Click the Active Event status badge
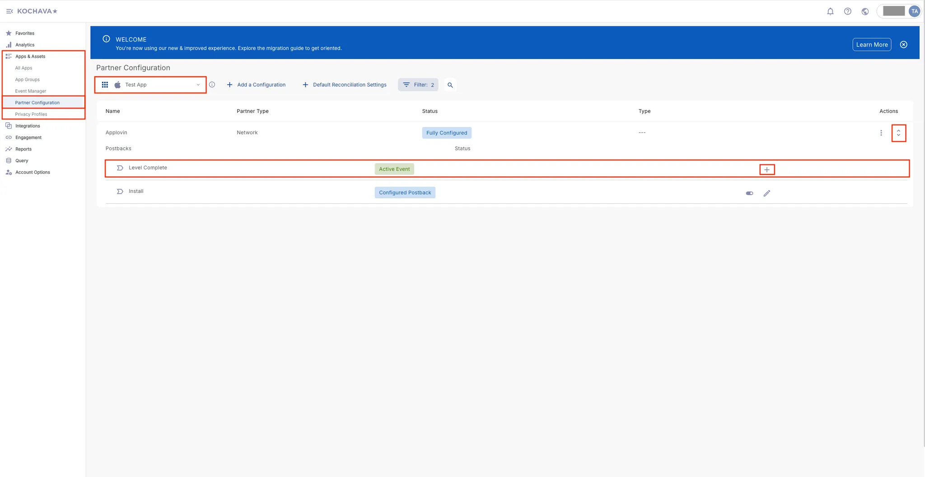 click(394, 169)
